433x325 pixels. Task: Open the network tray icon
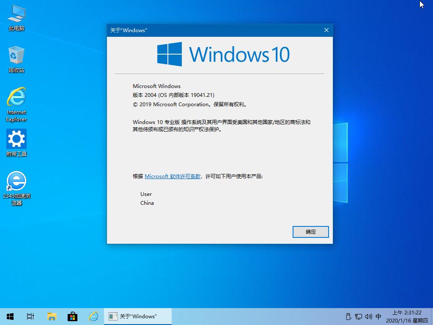coord(359,317)
